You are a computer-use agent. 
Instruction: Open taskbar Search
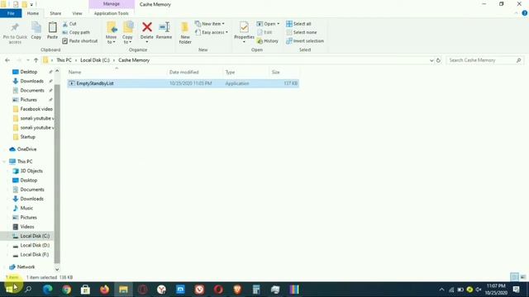pos(28,290)
